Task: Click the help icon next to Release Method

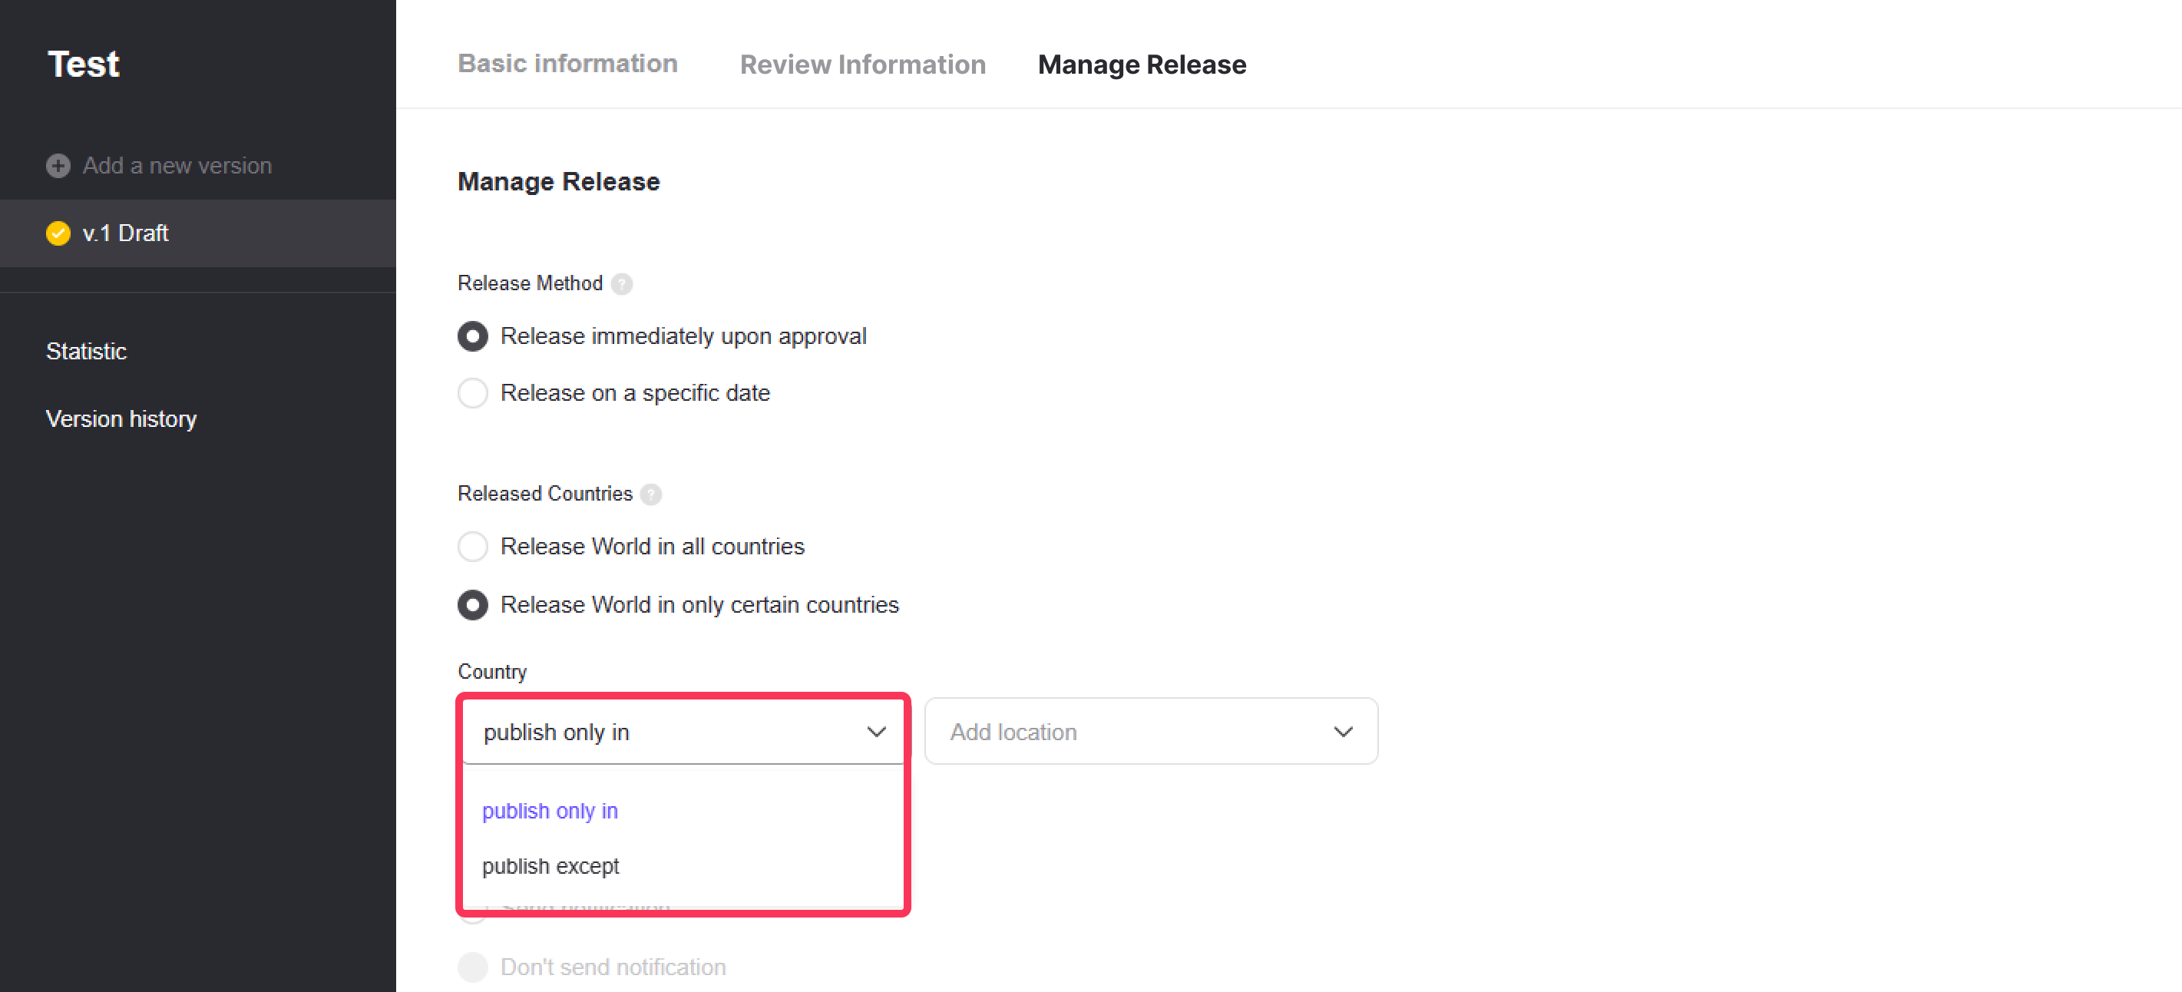Action: [x=622, y=284]
